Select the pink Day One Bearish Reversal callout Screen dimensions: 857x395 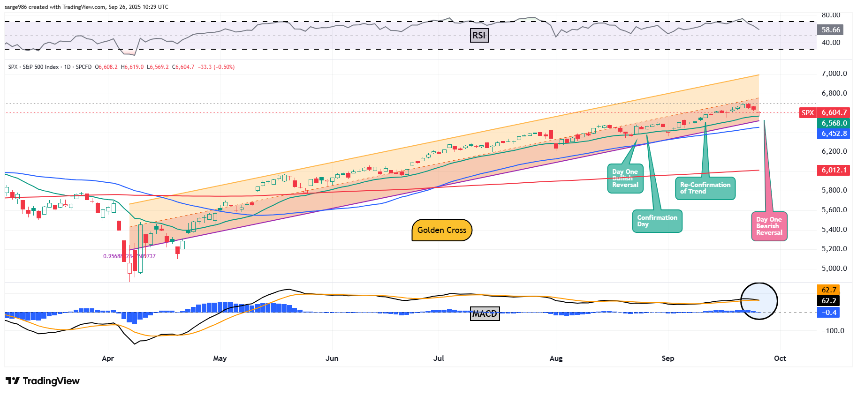click(769, 226)
